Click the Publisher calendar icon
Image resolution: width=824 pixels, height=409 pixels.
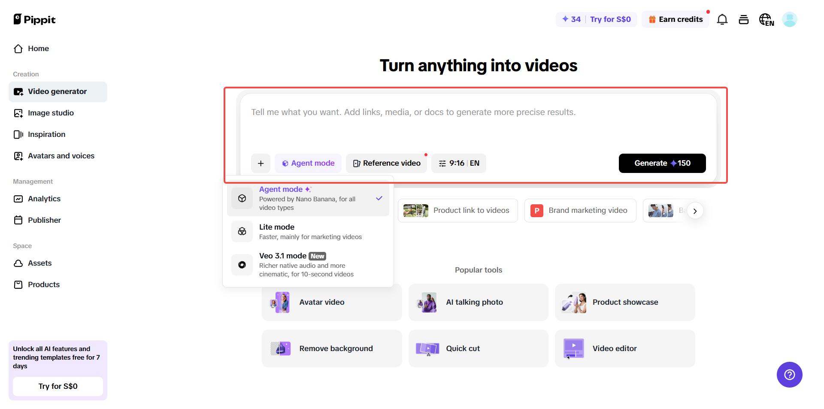pyautogui.click(x=18, y=220)
